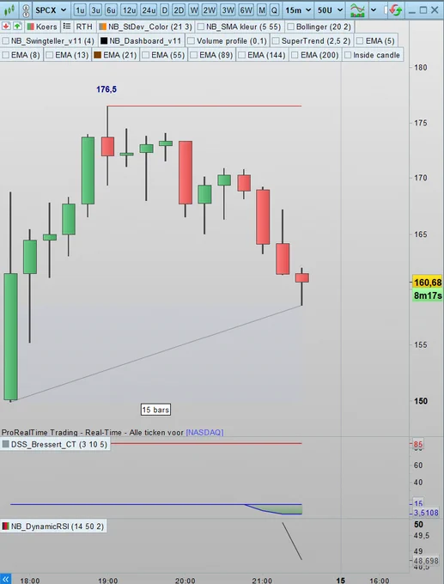Image resolution: width=444 pixels, height=584 pixels.
Task: Click the 19:00 time axis label
Action: coord(107,580)
